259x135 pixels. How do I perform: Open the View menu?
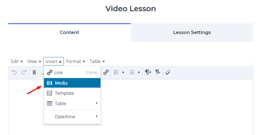point(34,61)
